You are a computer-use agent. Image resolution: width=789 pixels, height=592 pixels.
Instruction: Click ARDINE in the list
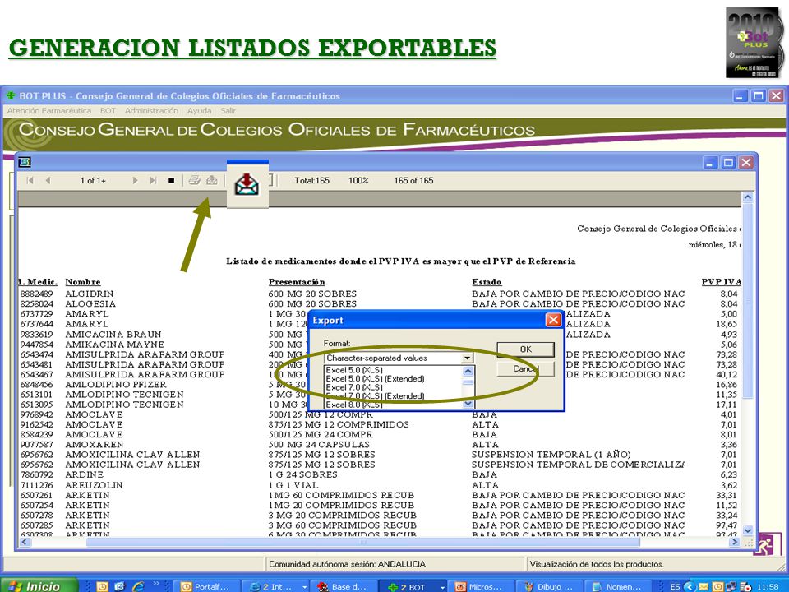coord(84,474)
